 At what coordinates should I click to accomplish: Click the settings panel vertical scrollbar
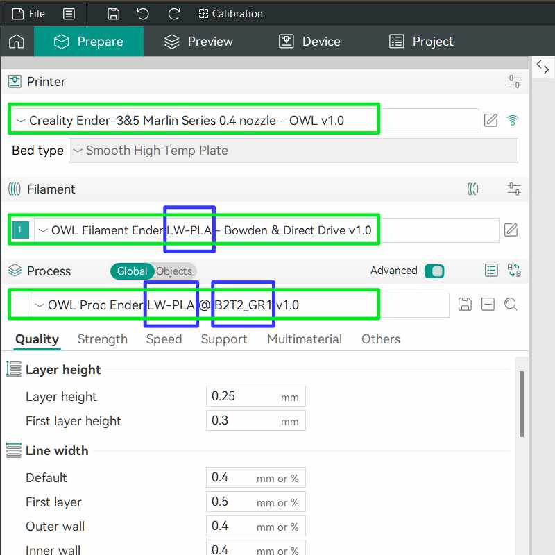pos(522,404)
